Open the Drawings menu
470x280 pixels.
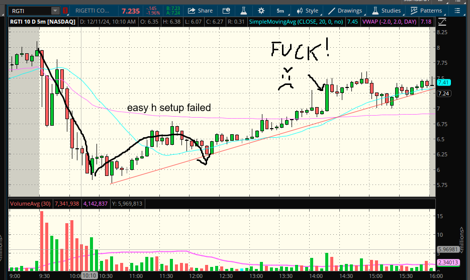pos(345,11)
